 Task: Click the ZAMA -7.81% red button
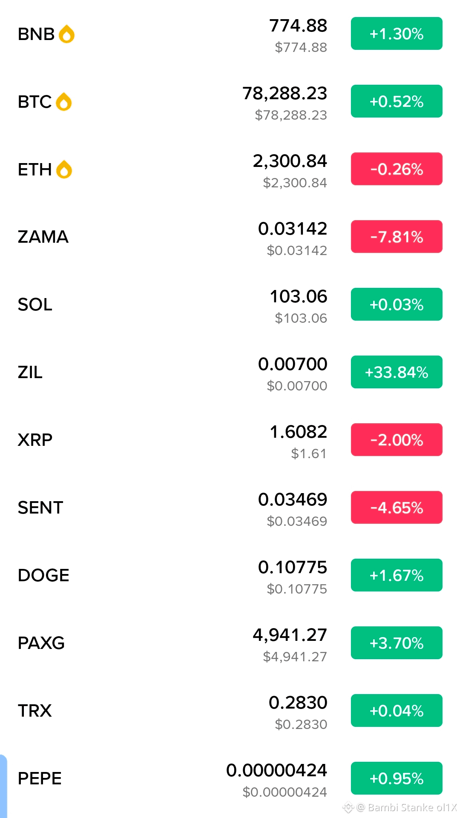[397, 237]
